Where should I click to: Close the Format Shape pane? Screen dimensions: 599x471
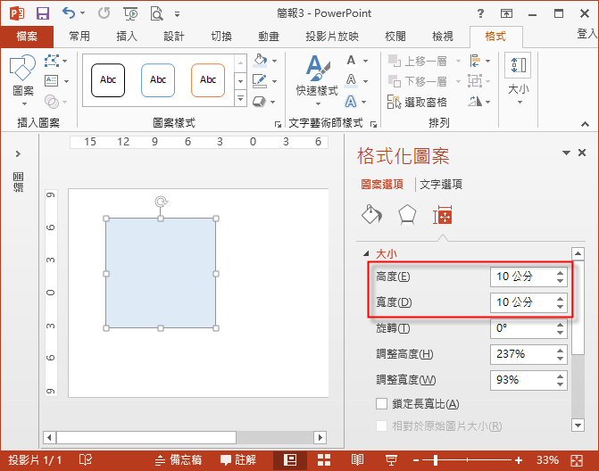(582, 153)
